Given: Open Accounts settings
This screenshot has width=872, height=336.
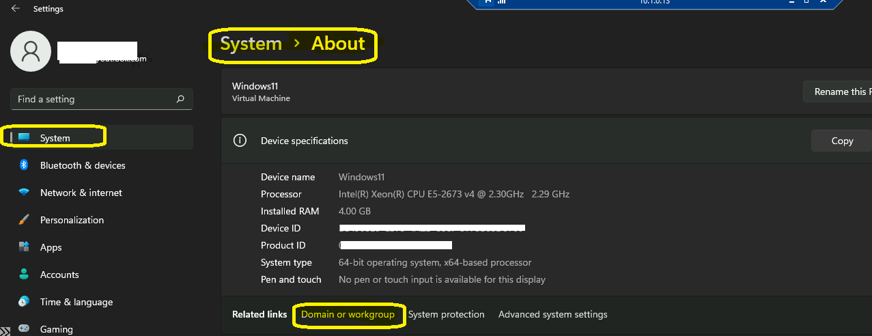Looking at the screenshot, I should click(x=59, y=275).
